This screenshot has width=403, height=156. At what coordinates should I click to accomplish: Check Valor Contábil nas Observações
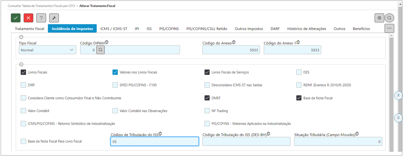(x=115, y=111)
